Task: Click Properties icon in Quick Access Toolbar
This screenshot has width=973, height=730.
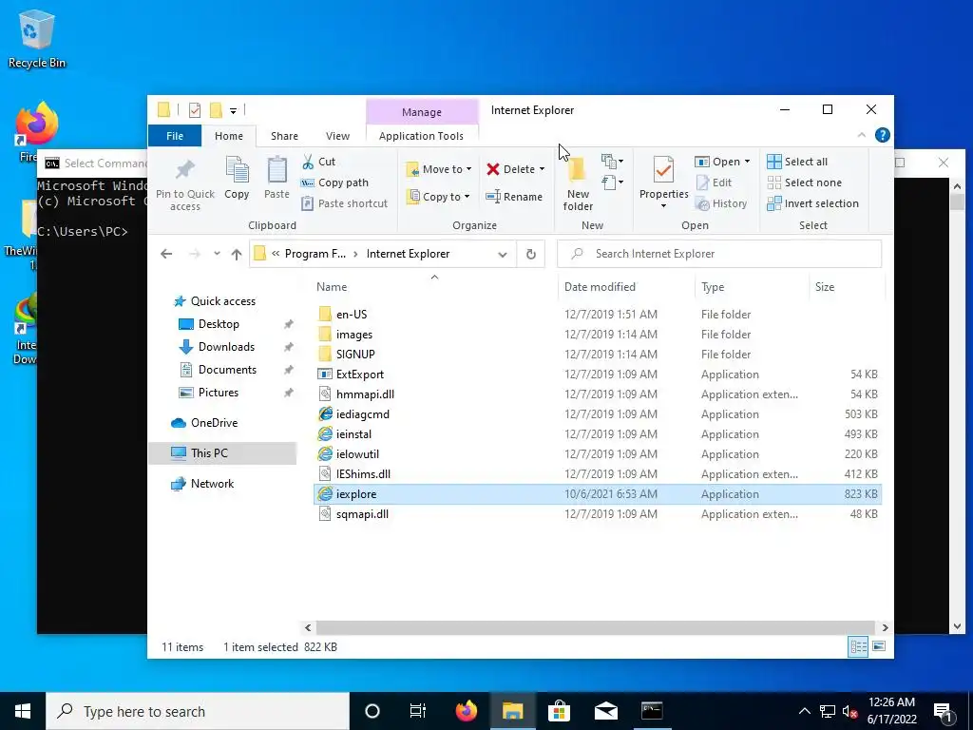Action: [x=195, y=110]
